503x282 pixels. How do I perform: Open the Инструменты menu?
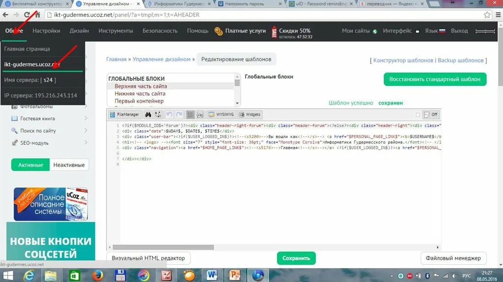(x=115, y=31)
